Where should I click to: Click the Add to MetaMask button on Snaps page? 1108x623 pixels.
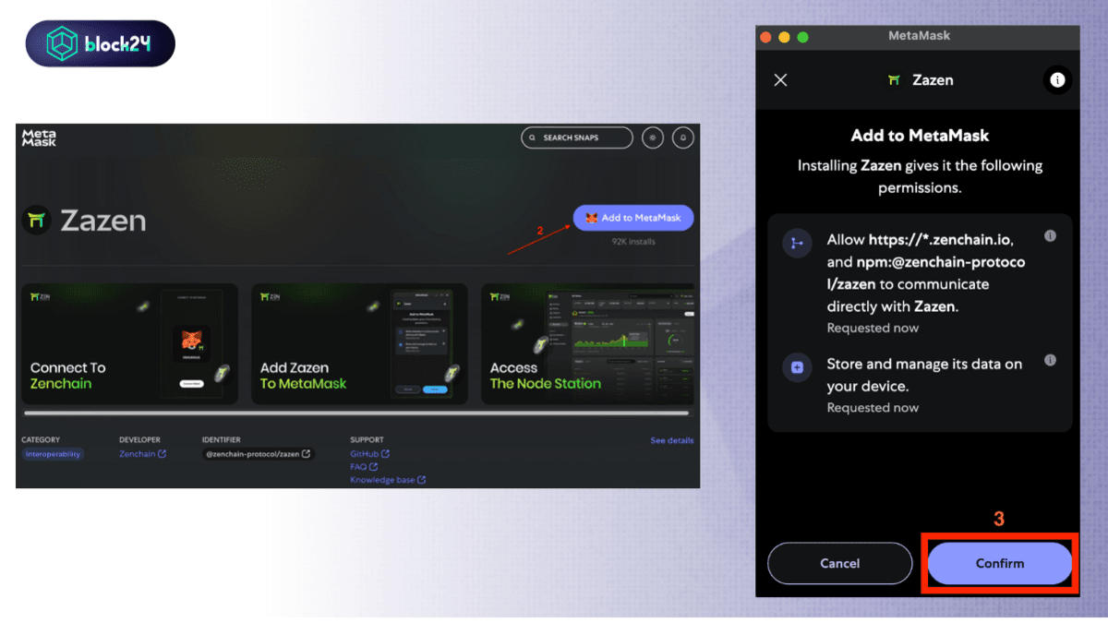coord(633,218)
